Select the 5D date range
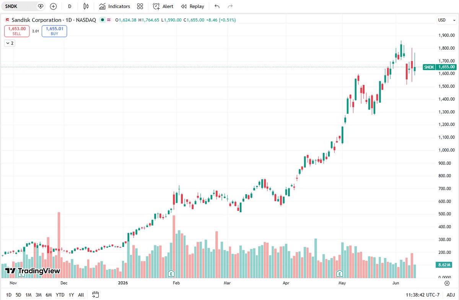Viewport: 459px width, 300px height. pos(18,295)
